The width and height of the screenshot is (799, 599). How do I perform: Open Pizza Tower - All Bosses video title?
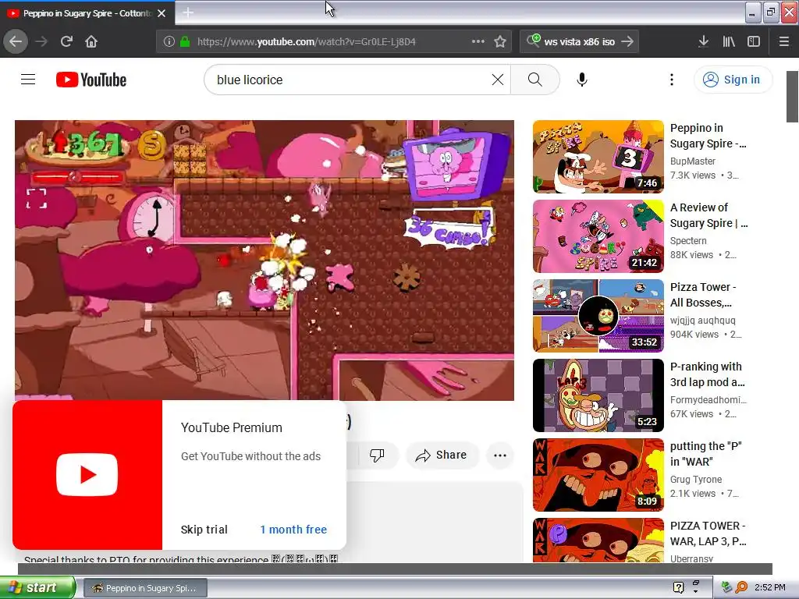(x=703, y=294)
